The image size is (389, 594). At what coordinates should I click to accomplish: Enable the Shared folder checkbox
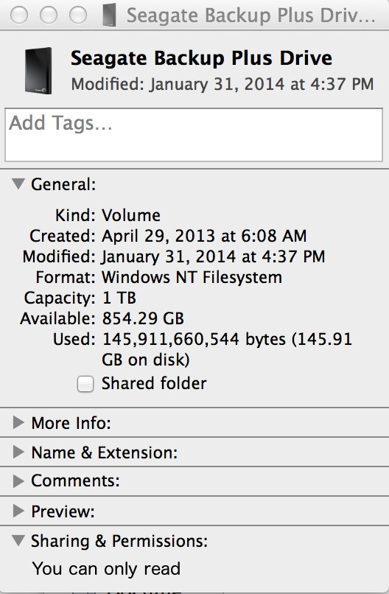(x=85, y=384)
